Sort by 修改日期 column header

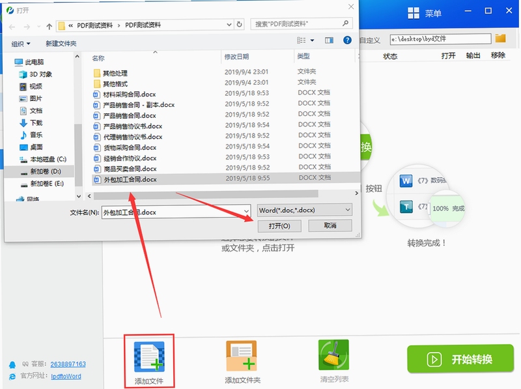pyautogui.click(x=236, y=57)
